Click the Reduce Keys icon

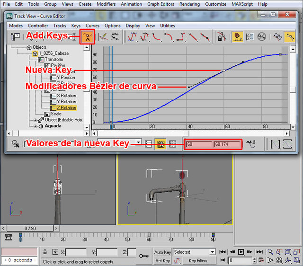point(115,36)
